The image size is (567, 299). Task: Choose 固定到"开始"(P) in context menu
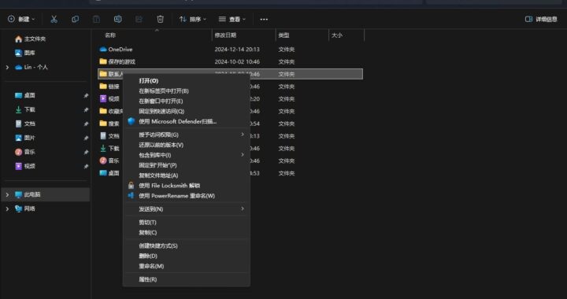(186, 165)
